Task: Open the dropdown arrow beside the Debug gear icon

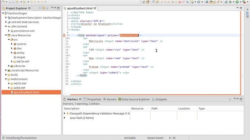Action: (234, 2)
